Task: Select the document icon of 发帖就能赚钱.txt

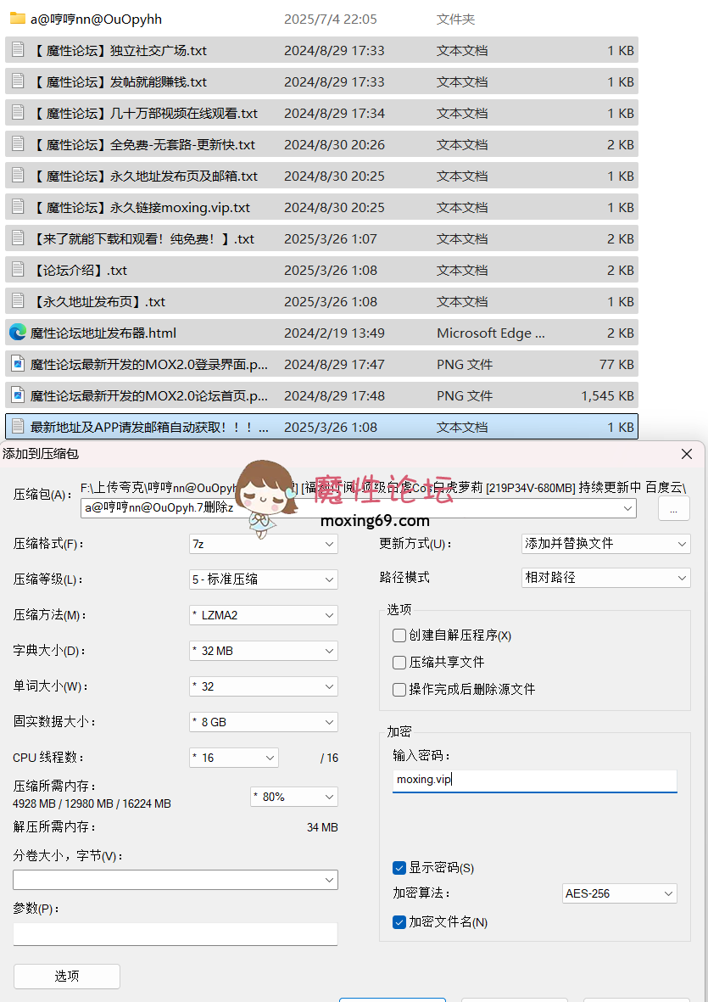Action: click(x=18, y=81)
